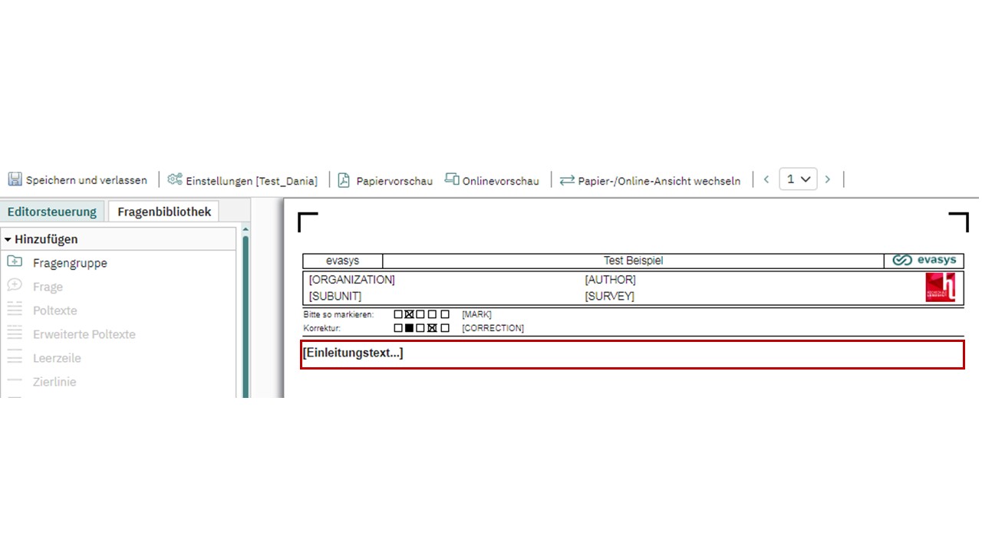Click the Onlinevorschau devices icon

coord(452,179)
